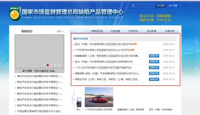Image resolution: width=200 pixels, height=115 pixels.
Task: Open the Acura NSX recall notice link
Action: pos(103,50)
